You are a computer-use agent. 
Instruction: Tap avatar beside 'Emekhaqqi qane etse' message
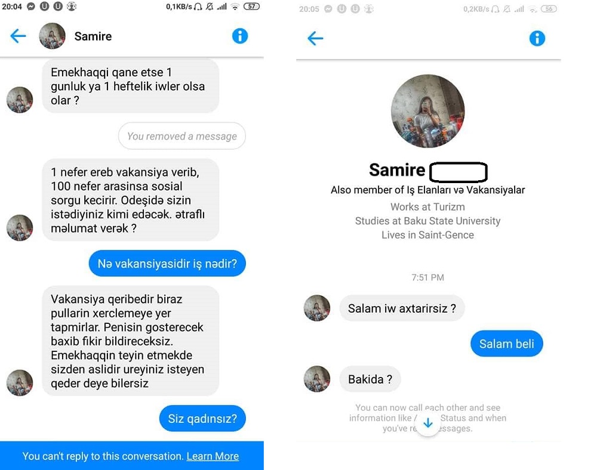20,100
